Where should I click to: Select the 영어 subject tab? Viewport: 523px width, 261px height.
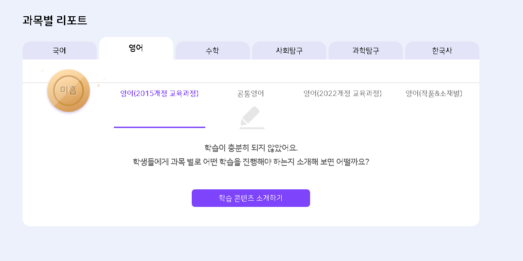coord(136,48)
